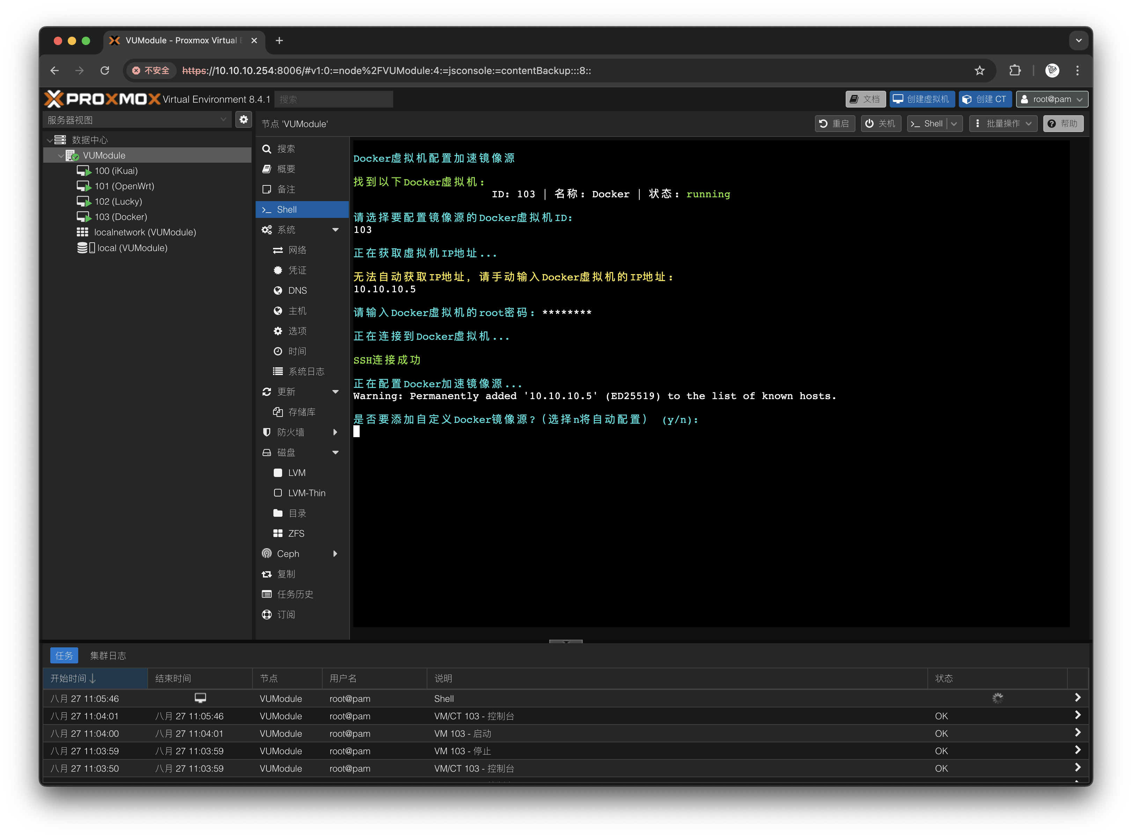Screen dimensions: 1132x838
Task: Select the ZFS disks item
Action: tap(296, 533)
